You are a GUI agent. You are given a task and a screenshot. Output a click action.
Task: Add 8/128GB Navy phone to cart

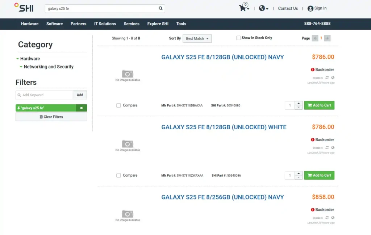(319, 105)
